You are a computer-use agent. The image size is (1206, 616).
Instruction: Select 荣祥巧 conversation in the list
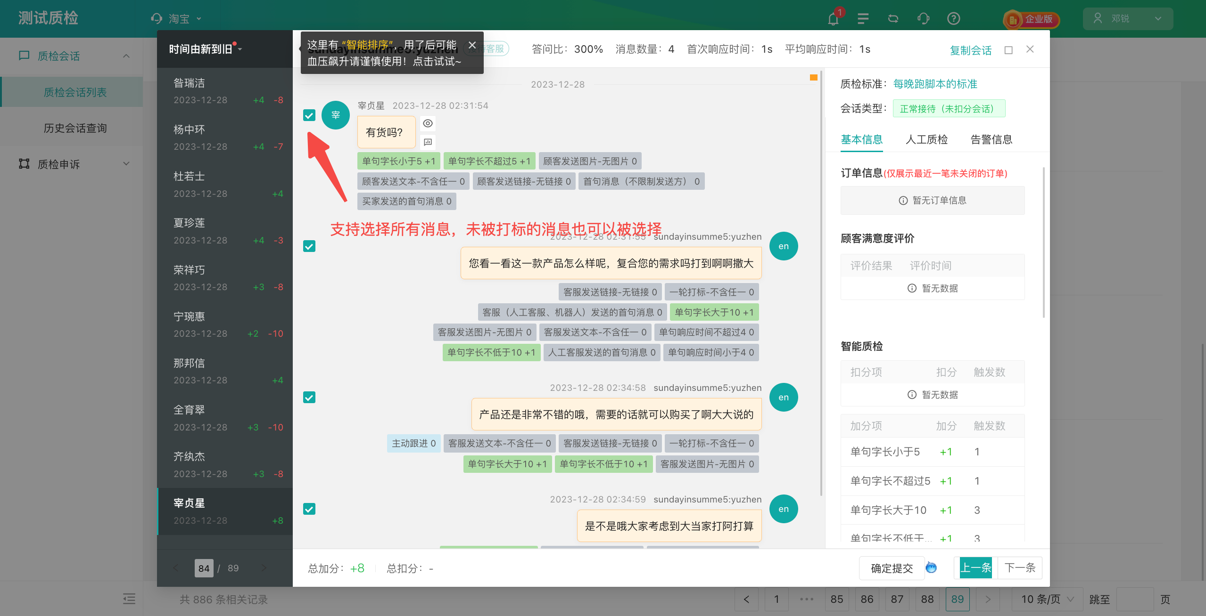pyautogui.click(x=225, y=278)
